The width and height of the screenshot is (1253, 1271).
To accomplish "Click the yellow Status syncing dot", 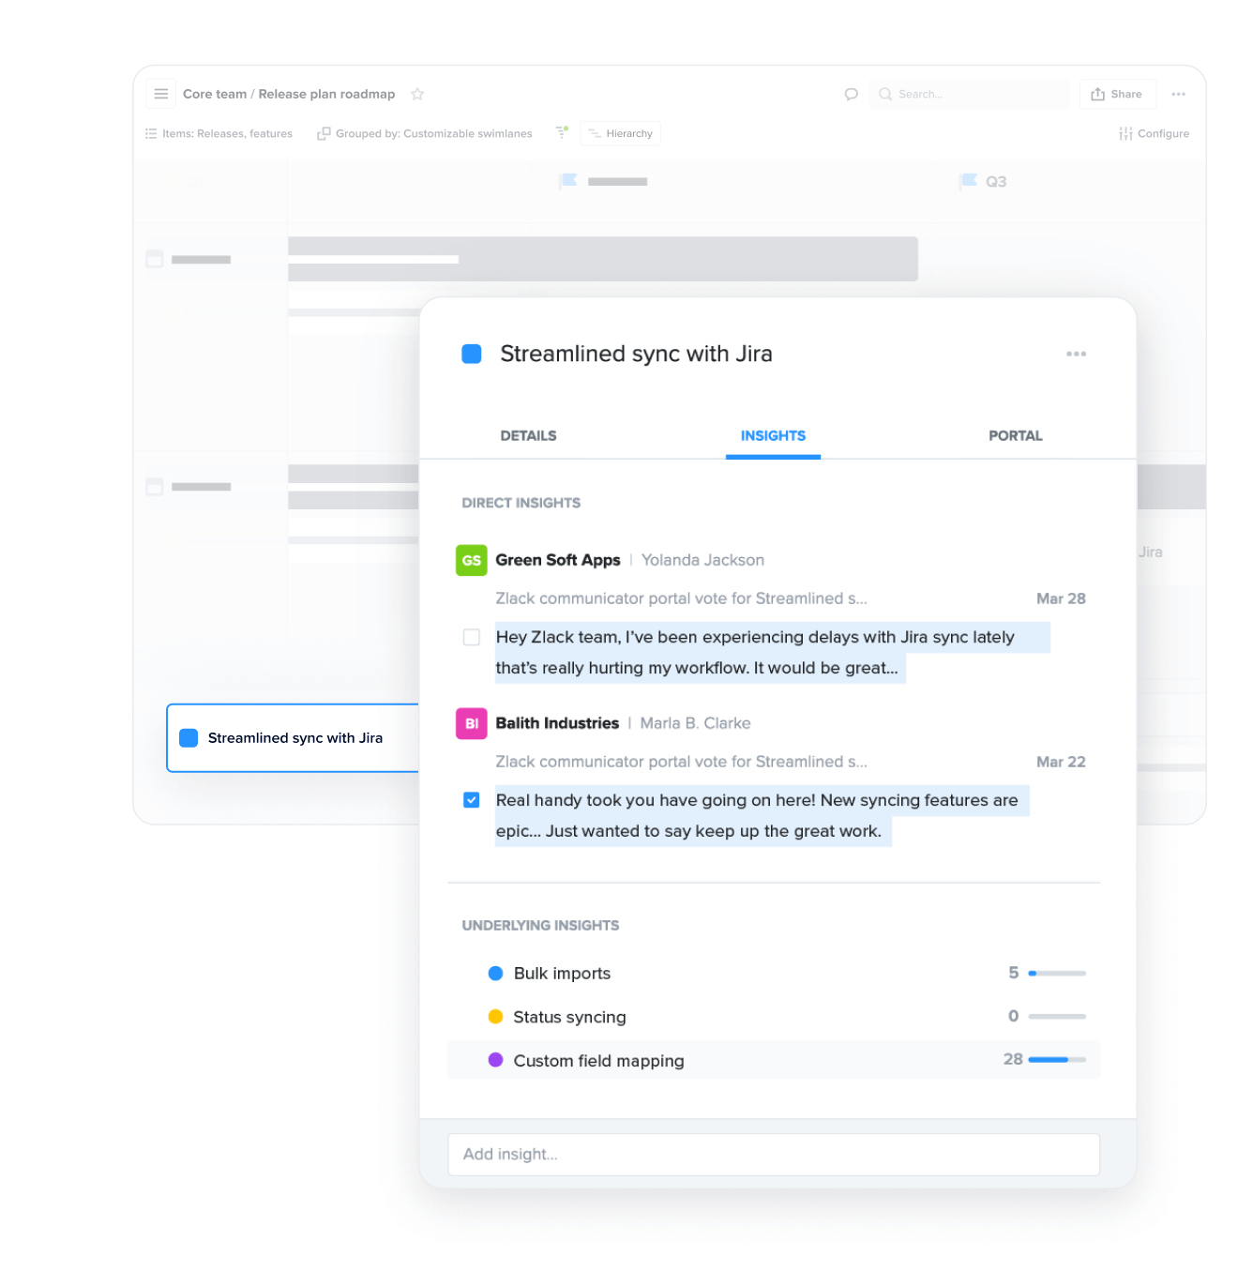I will (495, 1017).
